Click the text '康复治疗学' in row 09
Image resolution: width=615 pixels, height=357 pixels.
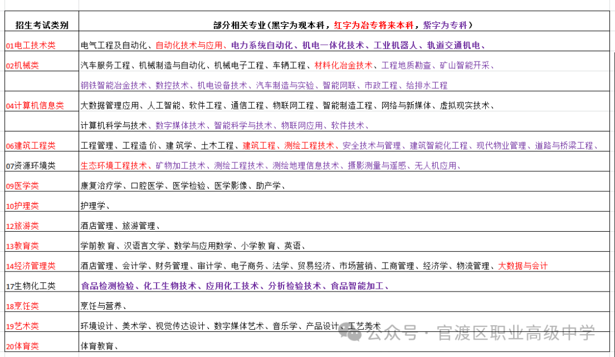[101, 186]
